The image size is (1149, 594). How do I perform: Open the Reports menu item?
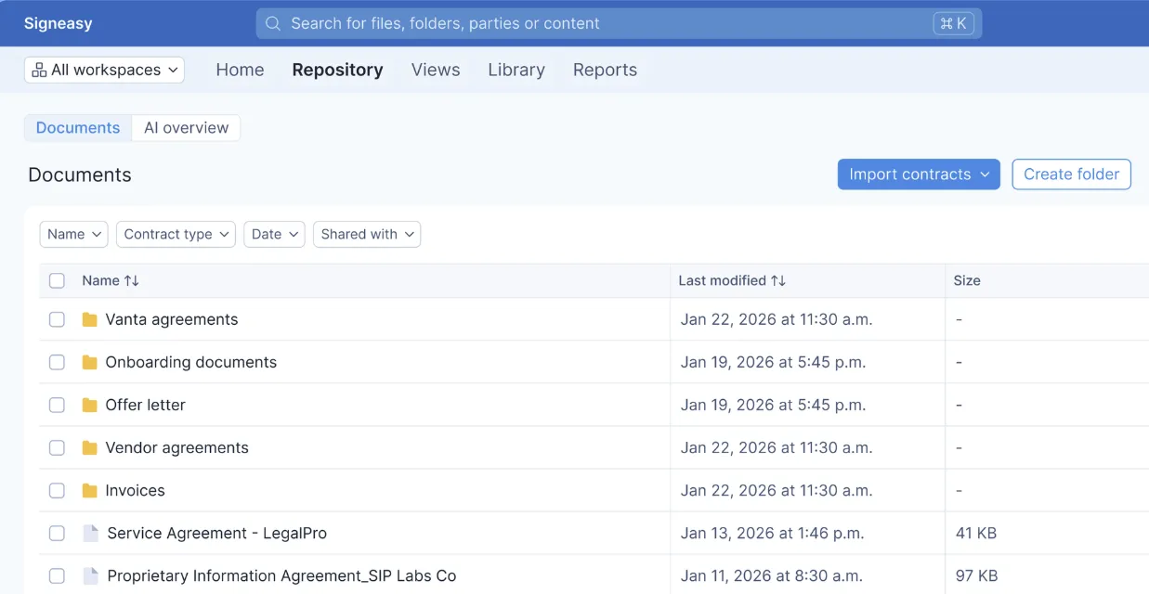(605, 70)
